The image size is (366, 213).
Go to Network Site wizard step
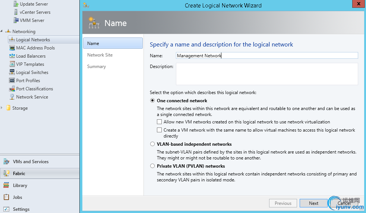tap(100, 55)
